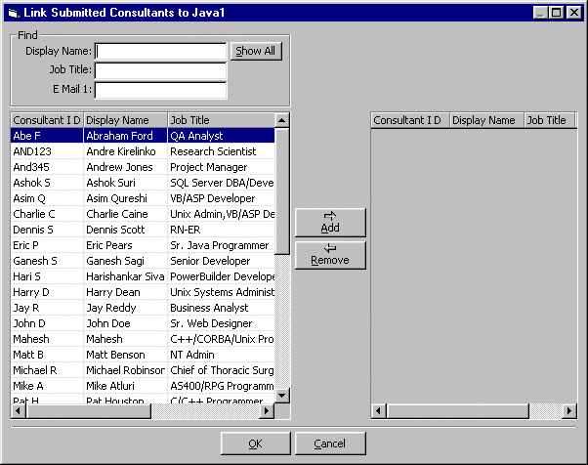
Task: Click the NT Admin job title cell
Action: pos(221,355)
